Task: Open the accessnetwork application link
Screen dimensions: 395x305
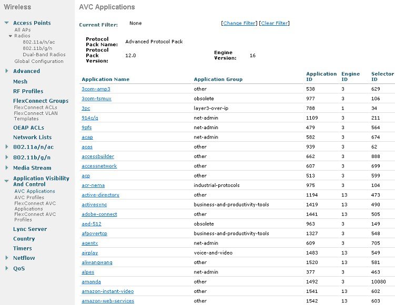Action: point(99,166)
